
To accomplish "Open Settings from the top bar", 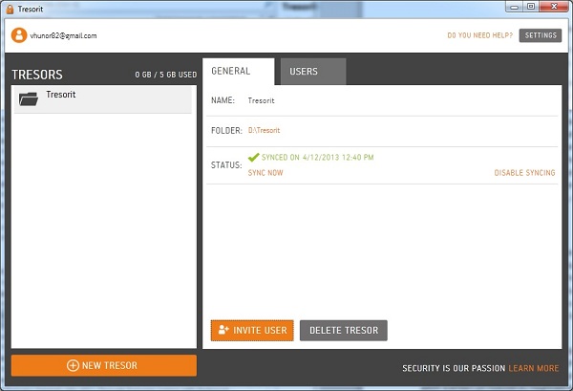I will click(x=540, y=35).
